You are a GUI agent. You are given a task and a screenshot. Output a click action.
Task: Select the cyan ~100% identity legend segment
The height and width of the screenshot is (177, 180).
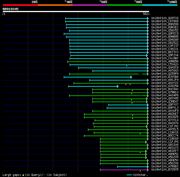(x=160, y=5)
